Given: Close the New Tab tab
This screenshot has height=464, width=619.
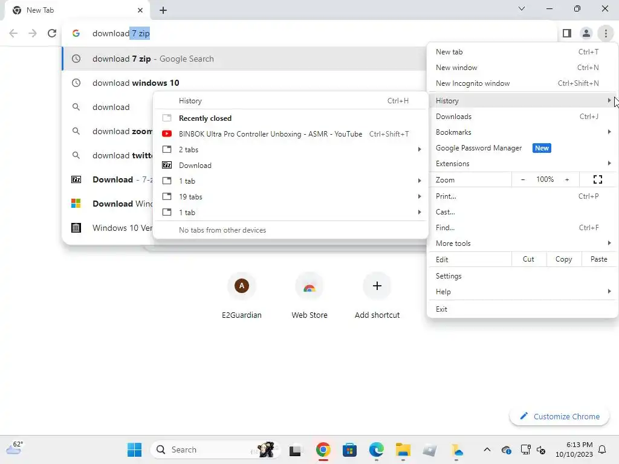Looking at the screenshot, I should (x=140, y=10).
